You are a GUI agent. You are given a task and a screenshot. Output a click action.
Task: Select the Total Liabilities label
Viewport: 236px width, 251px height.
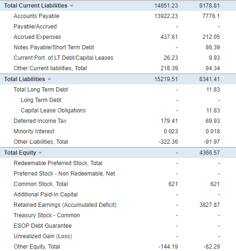point(25,79)
